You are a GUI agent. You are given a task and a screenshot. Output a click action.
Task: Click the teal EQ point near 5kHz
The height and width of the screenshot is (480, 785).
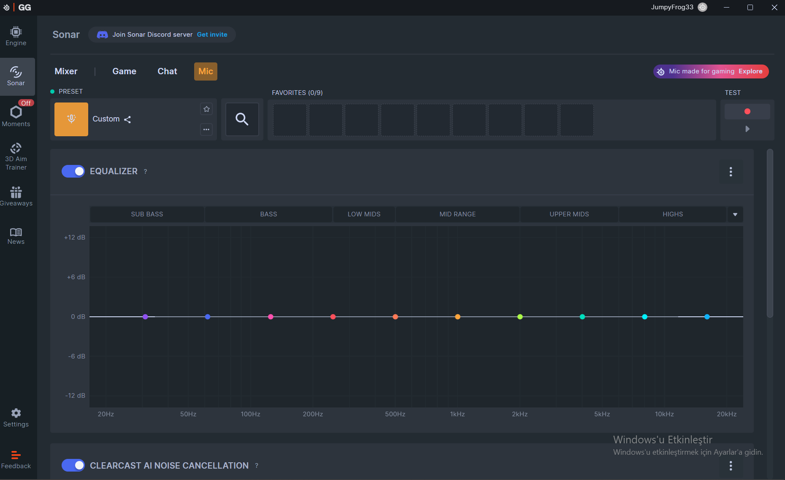pos(582,317)
